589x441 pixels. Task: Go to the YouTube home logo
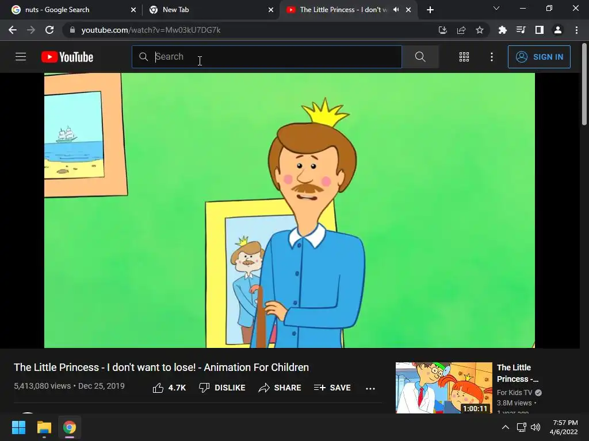tap(67, 57)
